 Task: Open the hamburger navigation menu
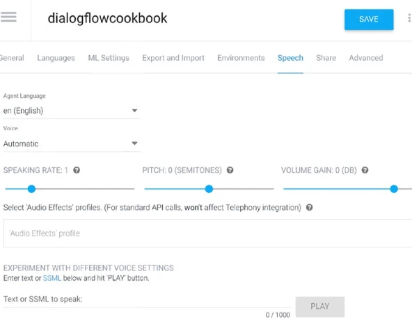click(x=8, y=17)
